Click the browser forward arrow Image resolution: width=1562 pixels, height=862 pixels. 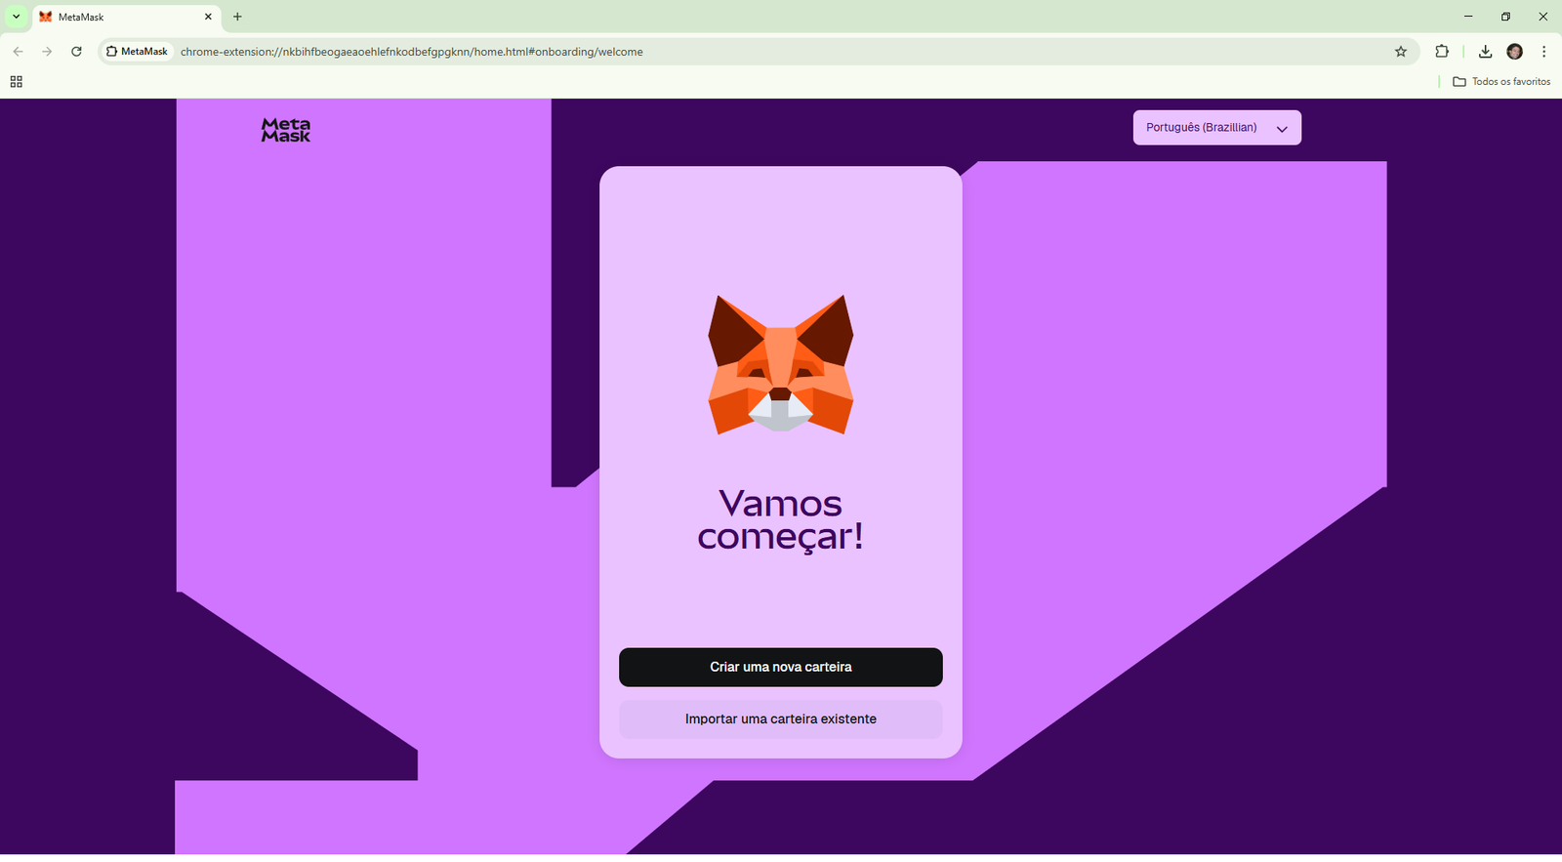click(47, 52)
